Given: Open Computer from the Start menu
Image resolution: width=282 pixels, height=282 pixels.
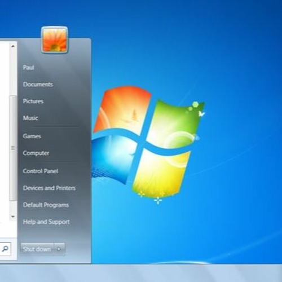Looking at the screenshot, I should 36,153.
